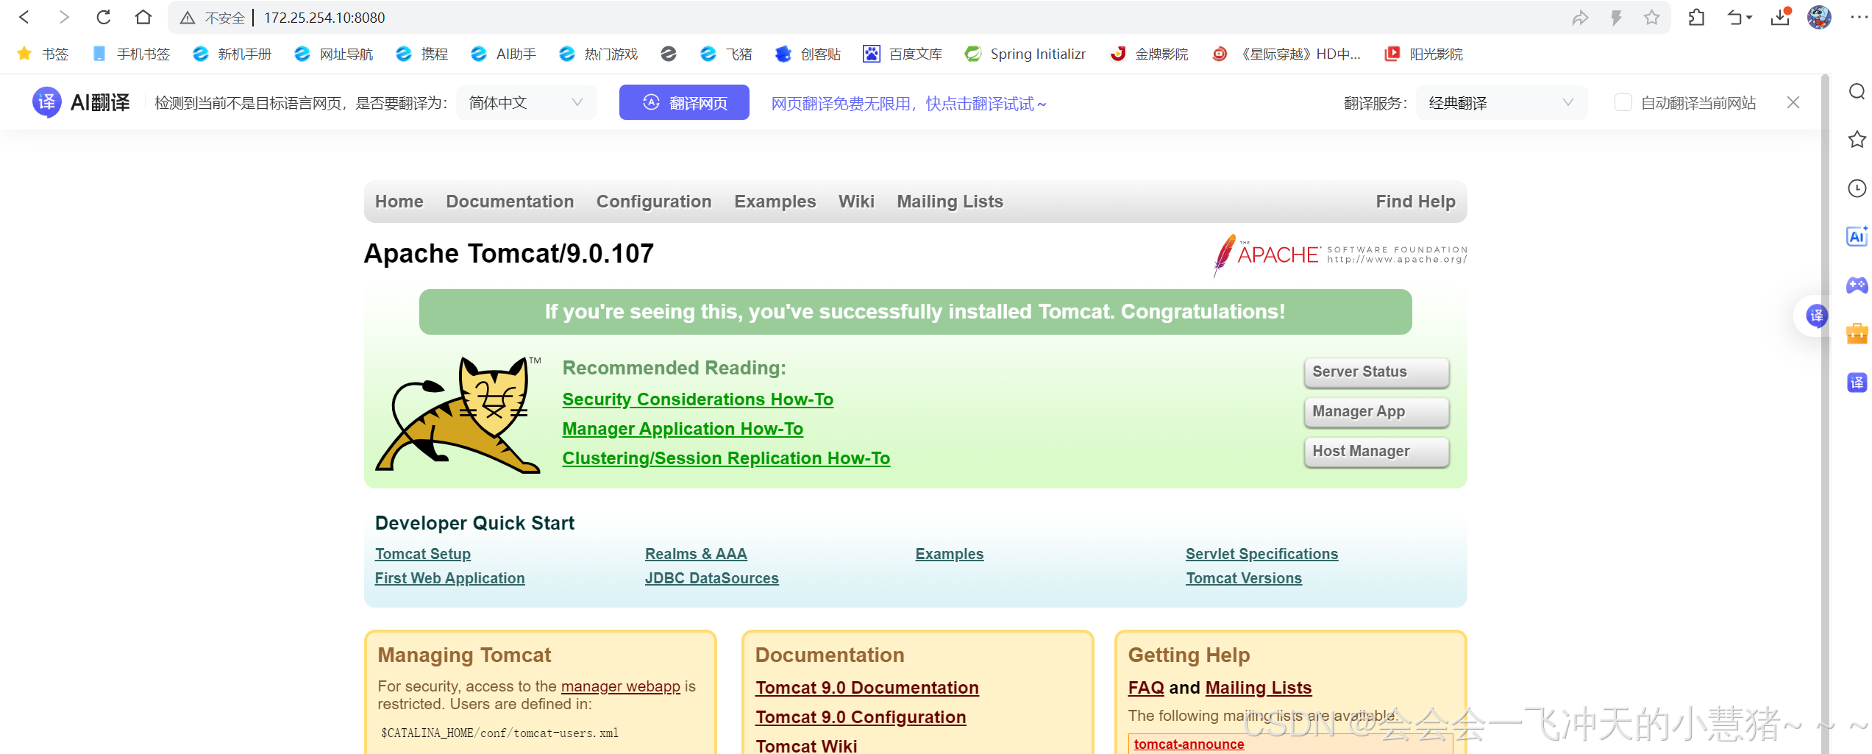
Task: Open the 百度文库 bookmark
Action: tap(903, 54)
